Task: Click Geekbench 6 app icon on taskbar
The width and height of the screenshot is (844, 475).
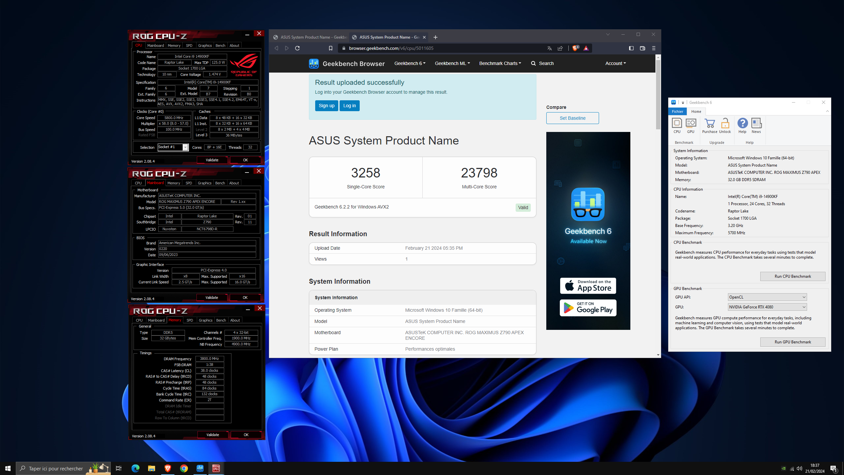Action: (200, 468)
